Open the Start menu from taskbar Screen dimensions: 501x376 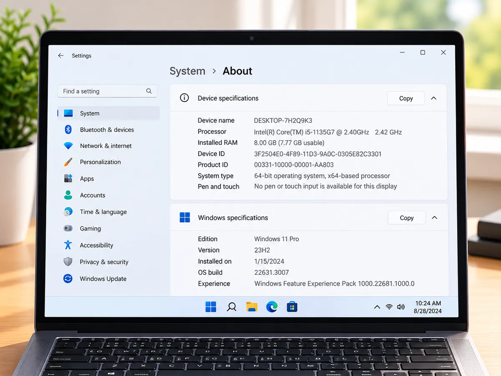click(211, 307)
